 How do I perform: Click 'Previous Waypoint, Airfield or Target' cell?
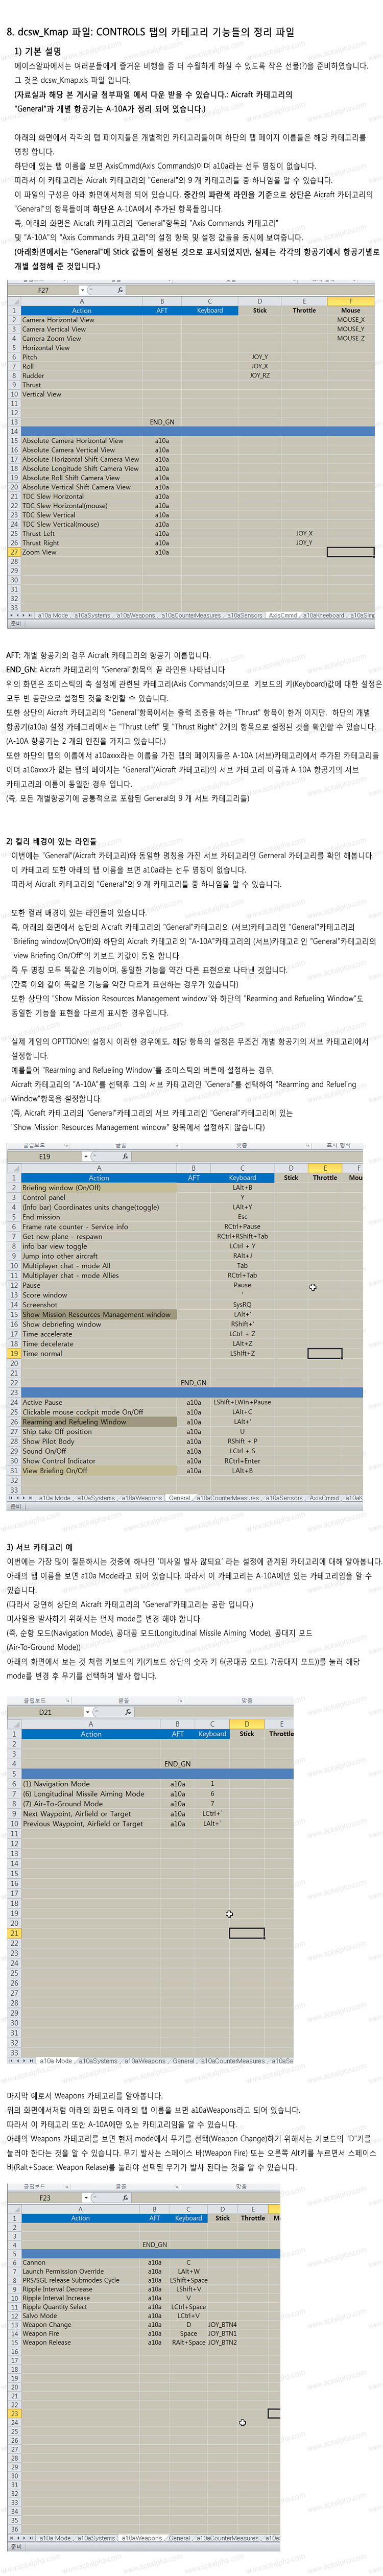point(90,1824)
